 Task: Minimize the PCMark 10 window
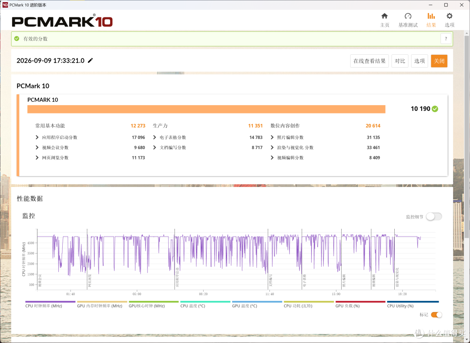[x=430, y=5]
